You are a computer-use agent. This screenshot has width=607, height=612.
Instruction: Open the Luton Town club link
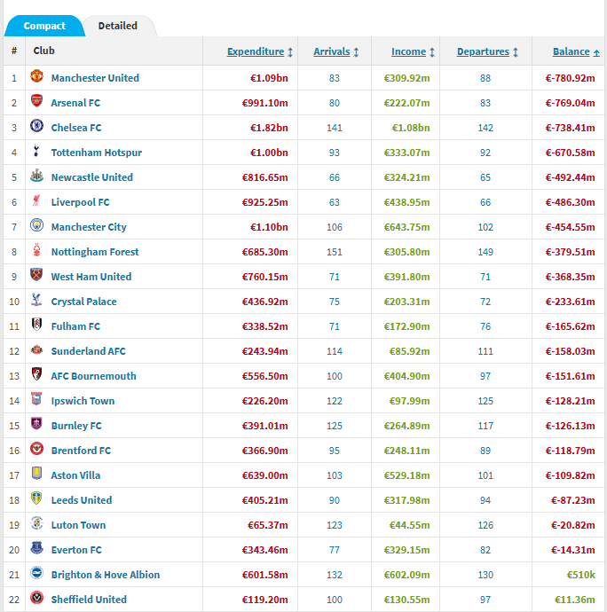pos(78,525)
